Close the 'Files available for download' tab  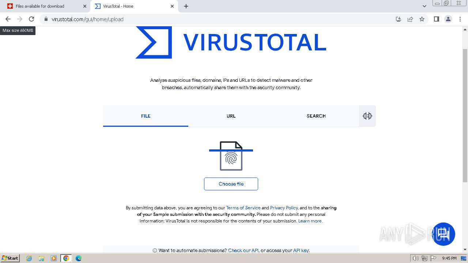(85, 6)
